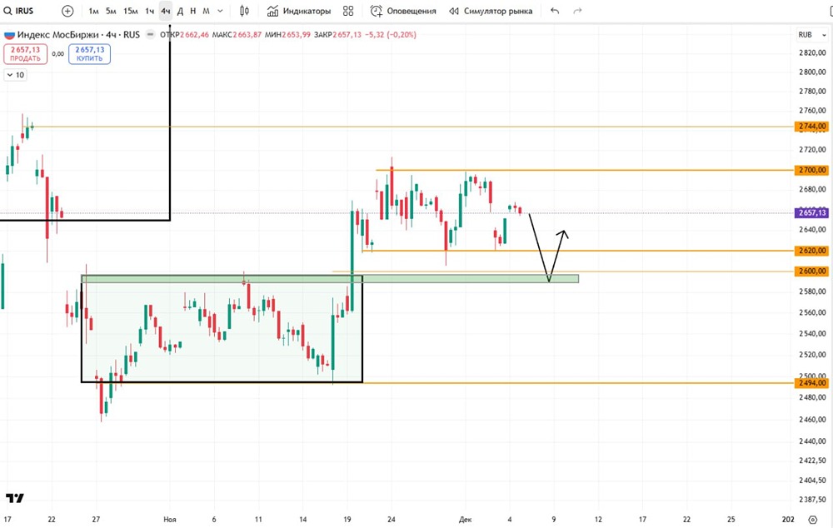Image resolution: width=833 pixels, height=528 pixels.
Task: Create alert via Оповещения
Action: [x=403, y=11]
